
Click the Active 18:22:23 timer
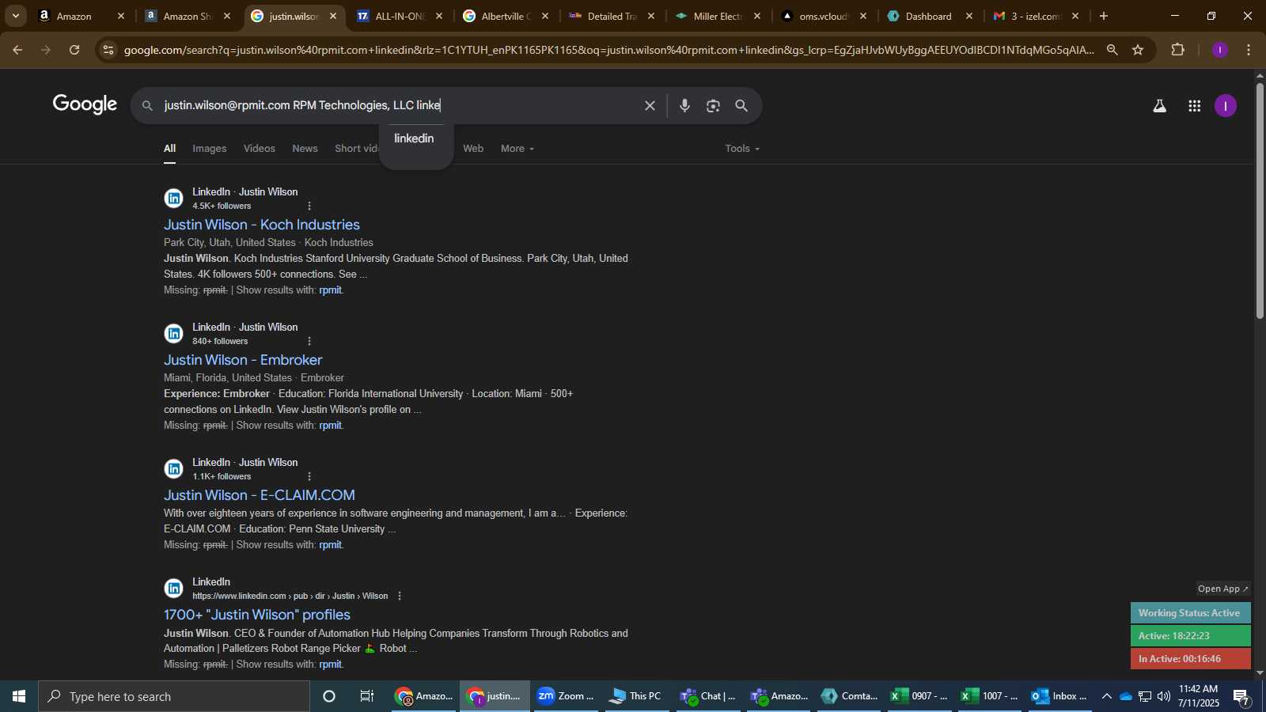(x=1190, y=636)
